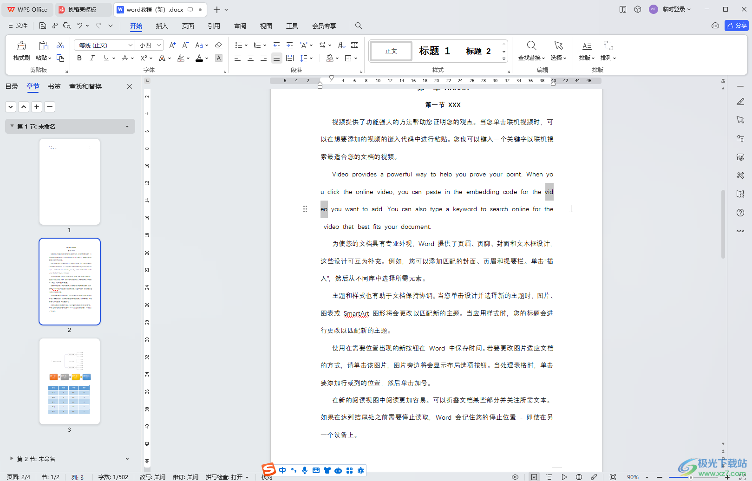Clear formatting with the eraser icon

(x=219, y=45)
